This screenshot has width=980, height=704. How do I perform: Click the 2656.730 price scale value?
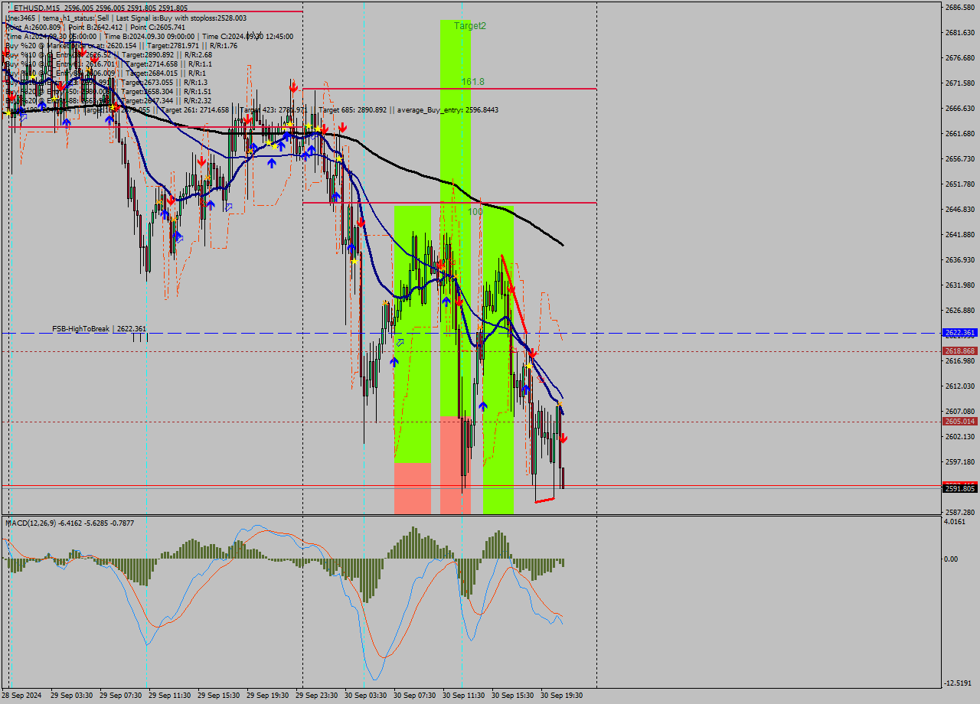960,159
